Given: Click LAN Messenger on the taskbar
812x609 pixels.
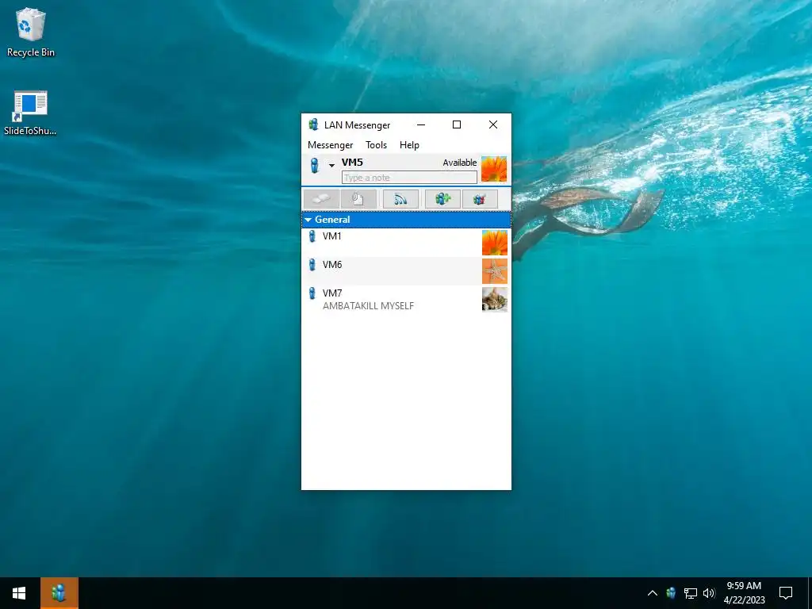Looking at the screenshot, I should [59, 593].
